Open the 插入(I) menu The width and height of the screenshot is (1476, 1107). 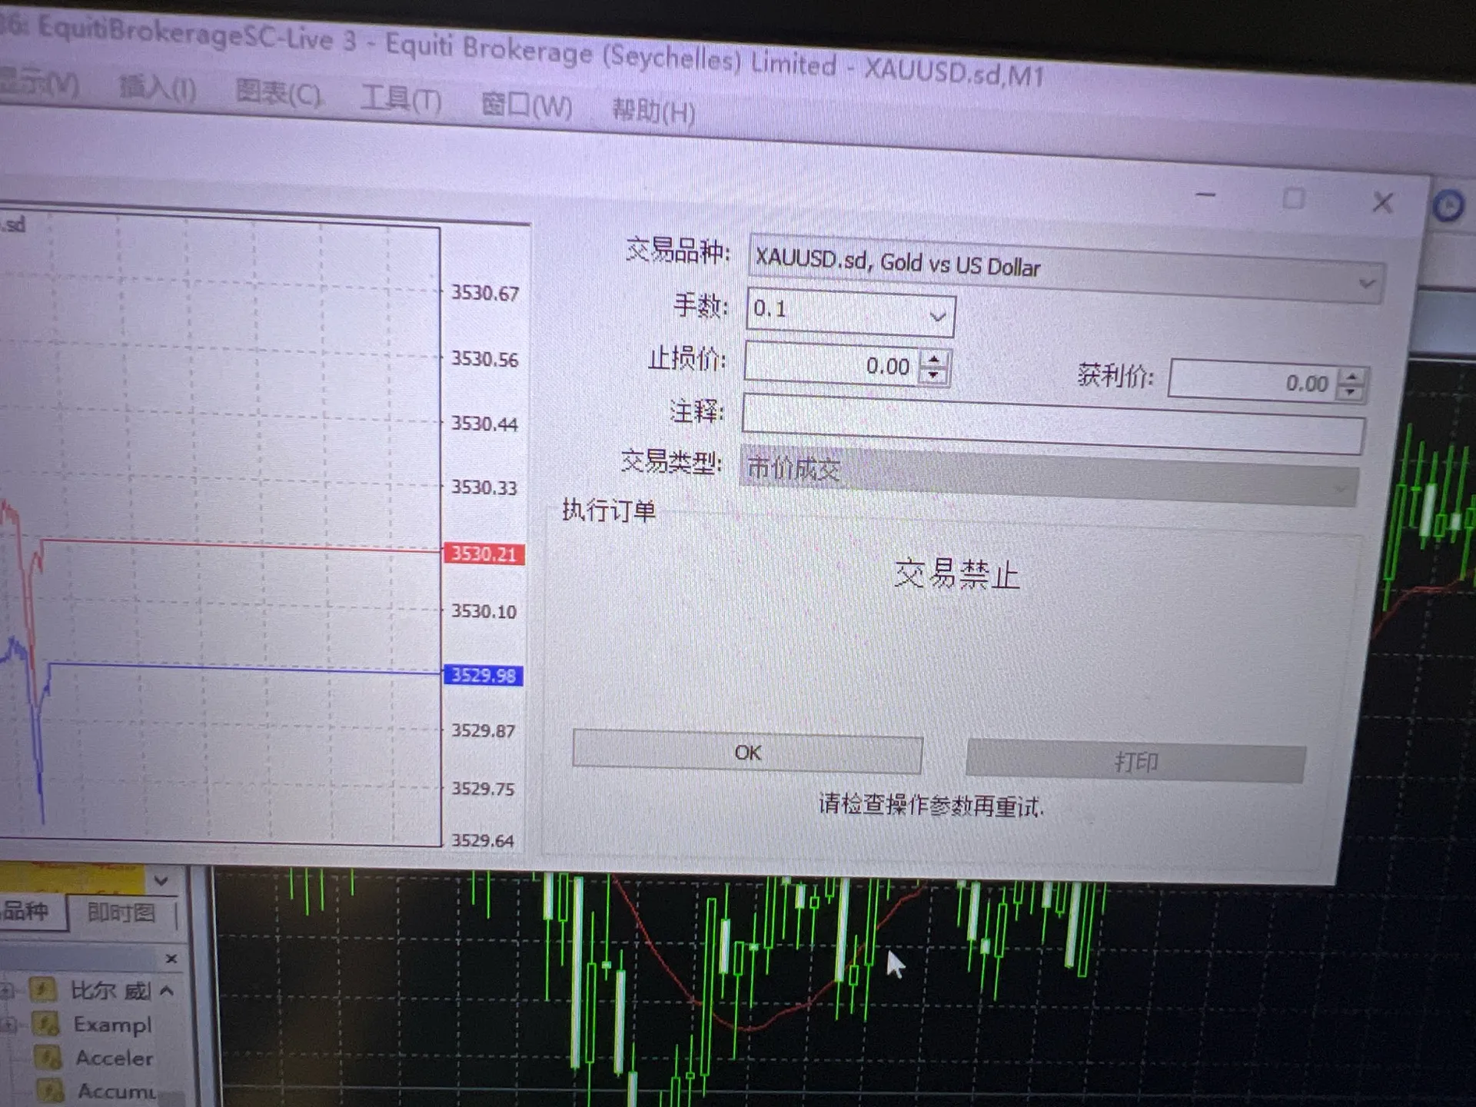click(158, 88)
